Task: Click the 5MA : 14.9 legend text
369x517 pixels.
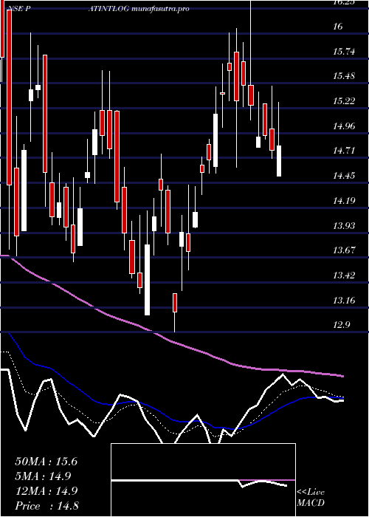Action: (x=43, y=476)
